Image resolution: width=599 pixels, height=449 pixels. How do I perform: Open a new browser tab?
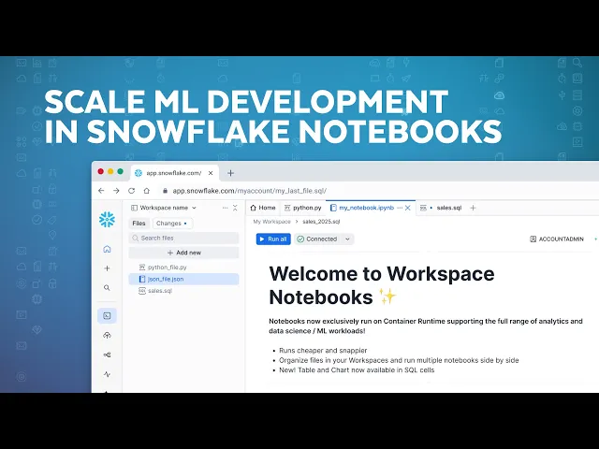(230, 173)
